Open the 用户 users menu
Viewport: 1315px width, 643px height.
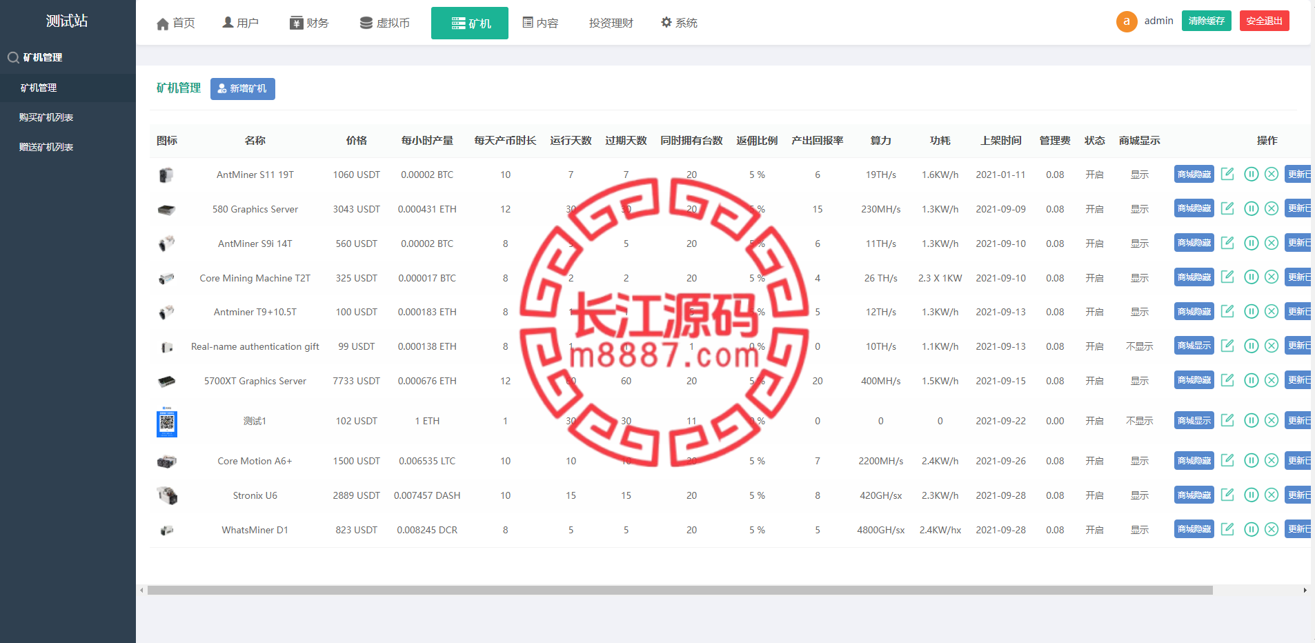(x=240, y=23)
